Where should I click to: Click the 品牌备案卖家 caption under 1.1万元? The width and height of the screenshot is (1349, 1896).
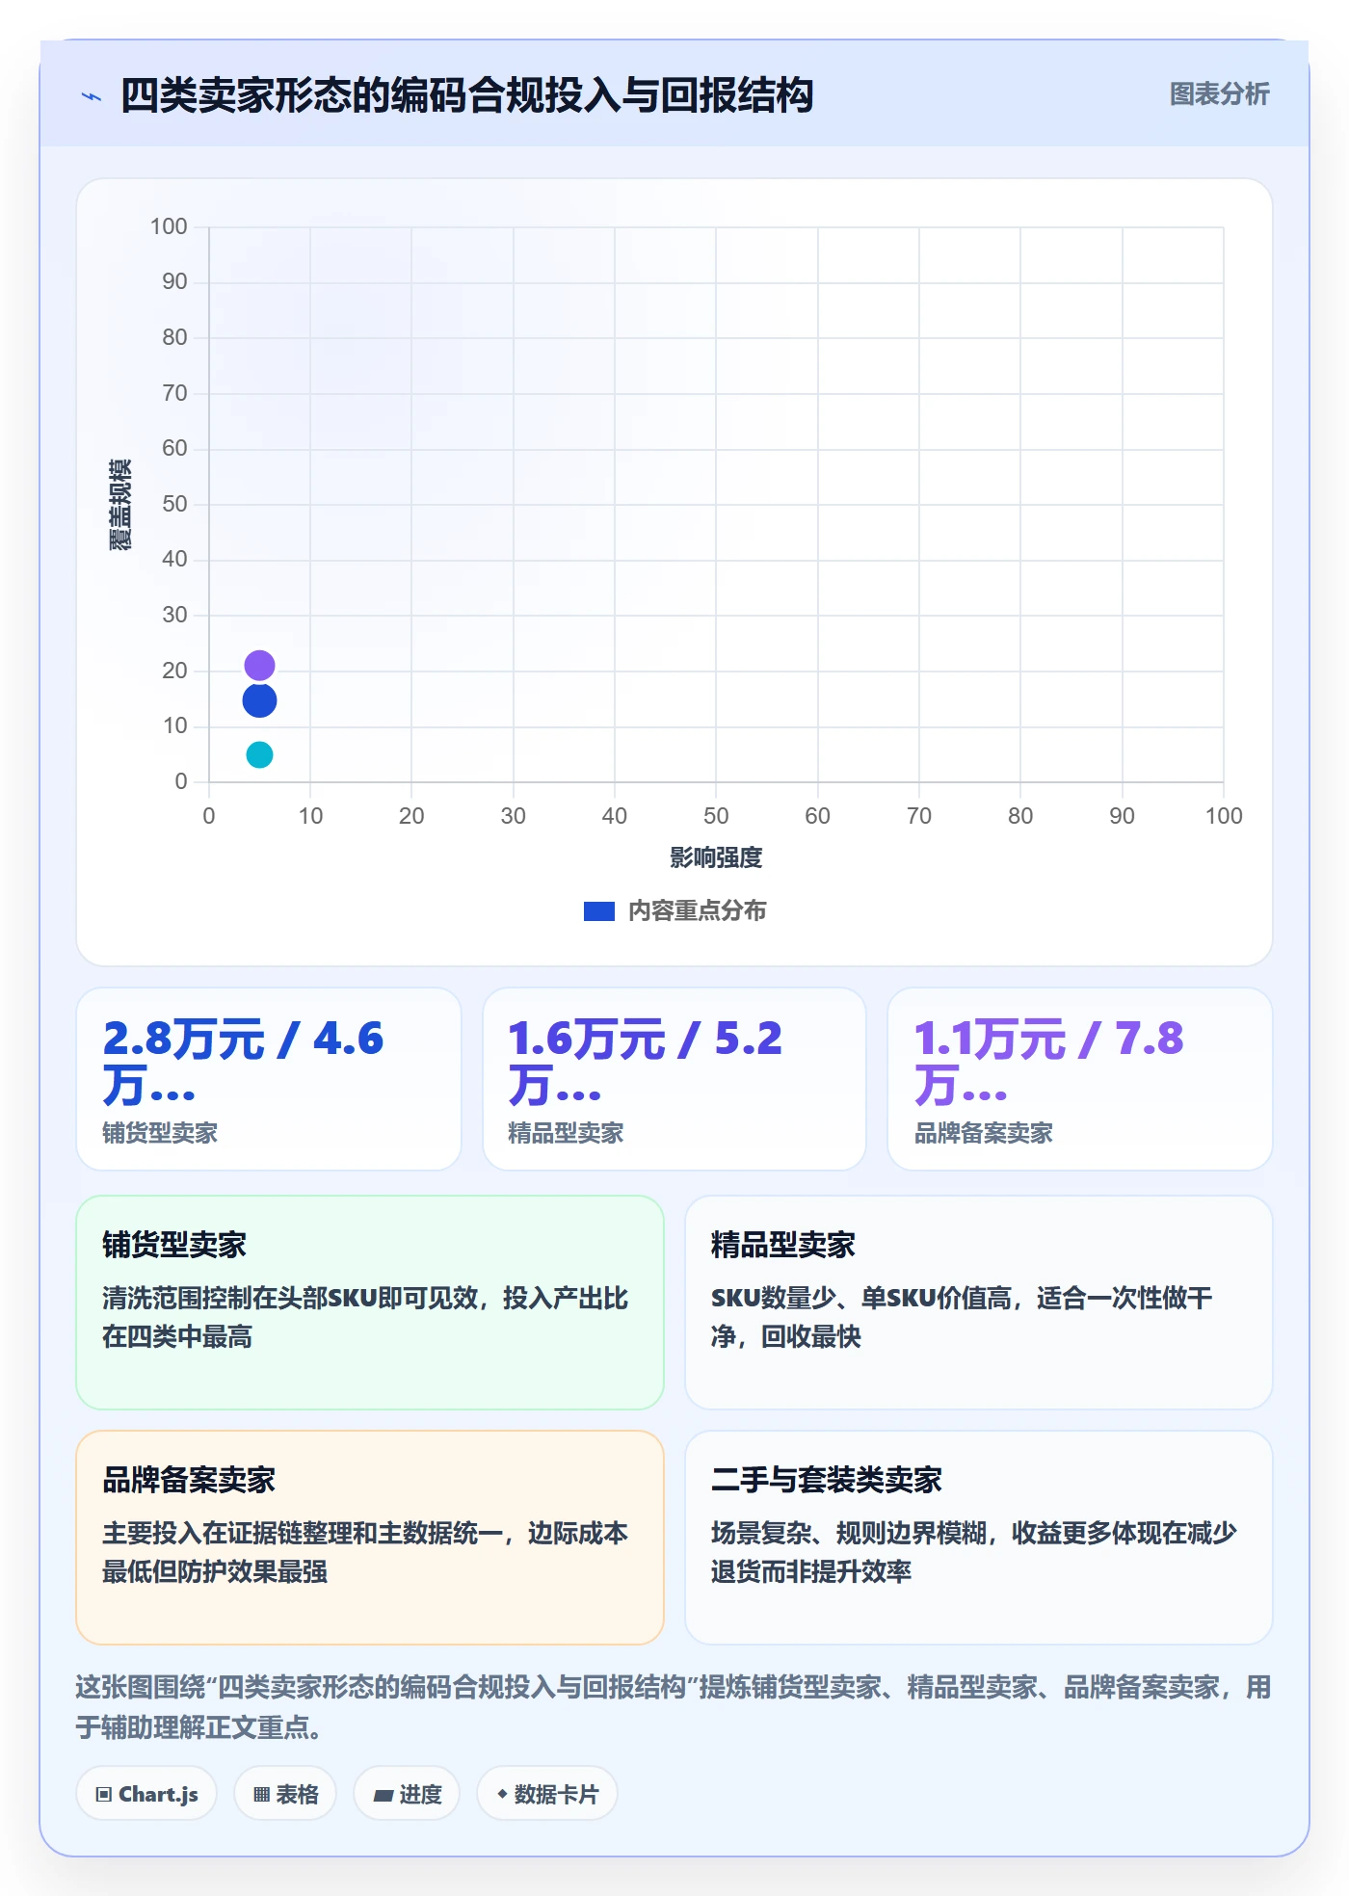coord(983,1133)
